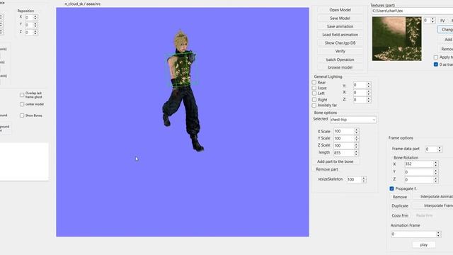The height and width of the screenshot is (255, 453).
Task: Click Remove part button
Action: (x=327, y=169)
